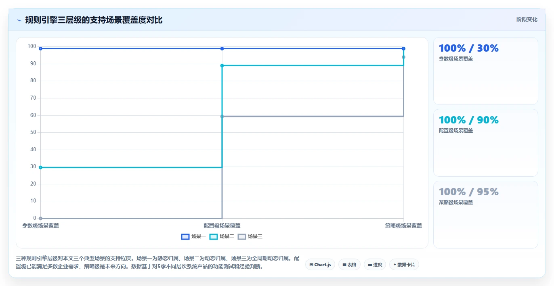Click the 场景一 data point at 100 on 配置级
This screenshot has height=286, width=554.
coord(222,48)
